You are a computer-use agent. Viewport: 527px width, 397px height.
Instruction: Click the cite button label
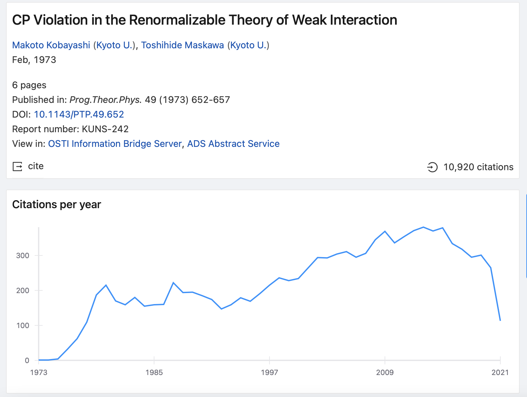(x=36, y=166)
